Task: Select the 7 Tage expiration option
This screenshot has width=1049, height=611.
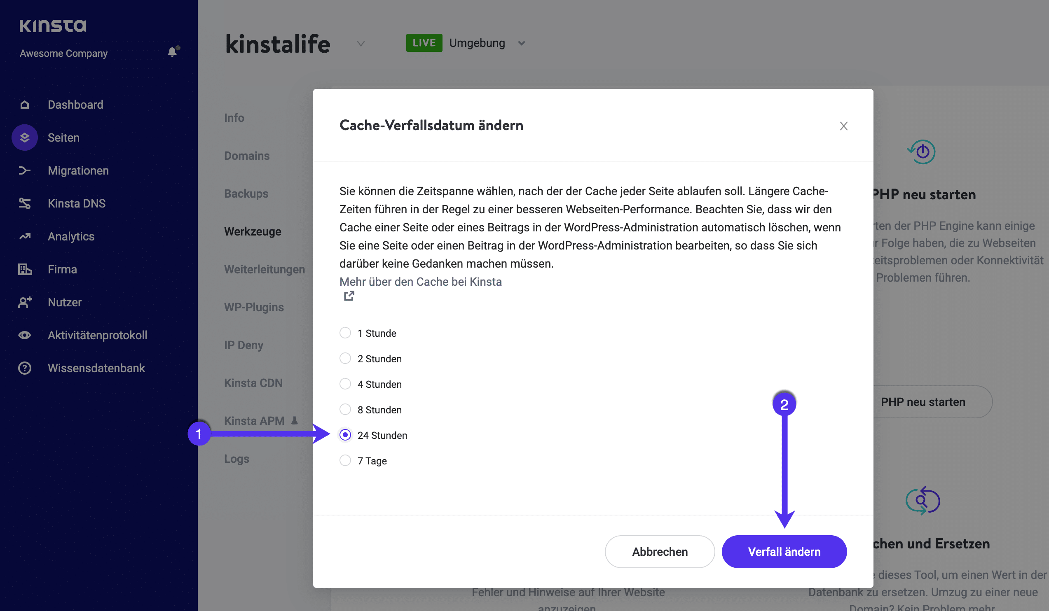Action: pyautogui.click(x=345, y=460)
